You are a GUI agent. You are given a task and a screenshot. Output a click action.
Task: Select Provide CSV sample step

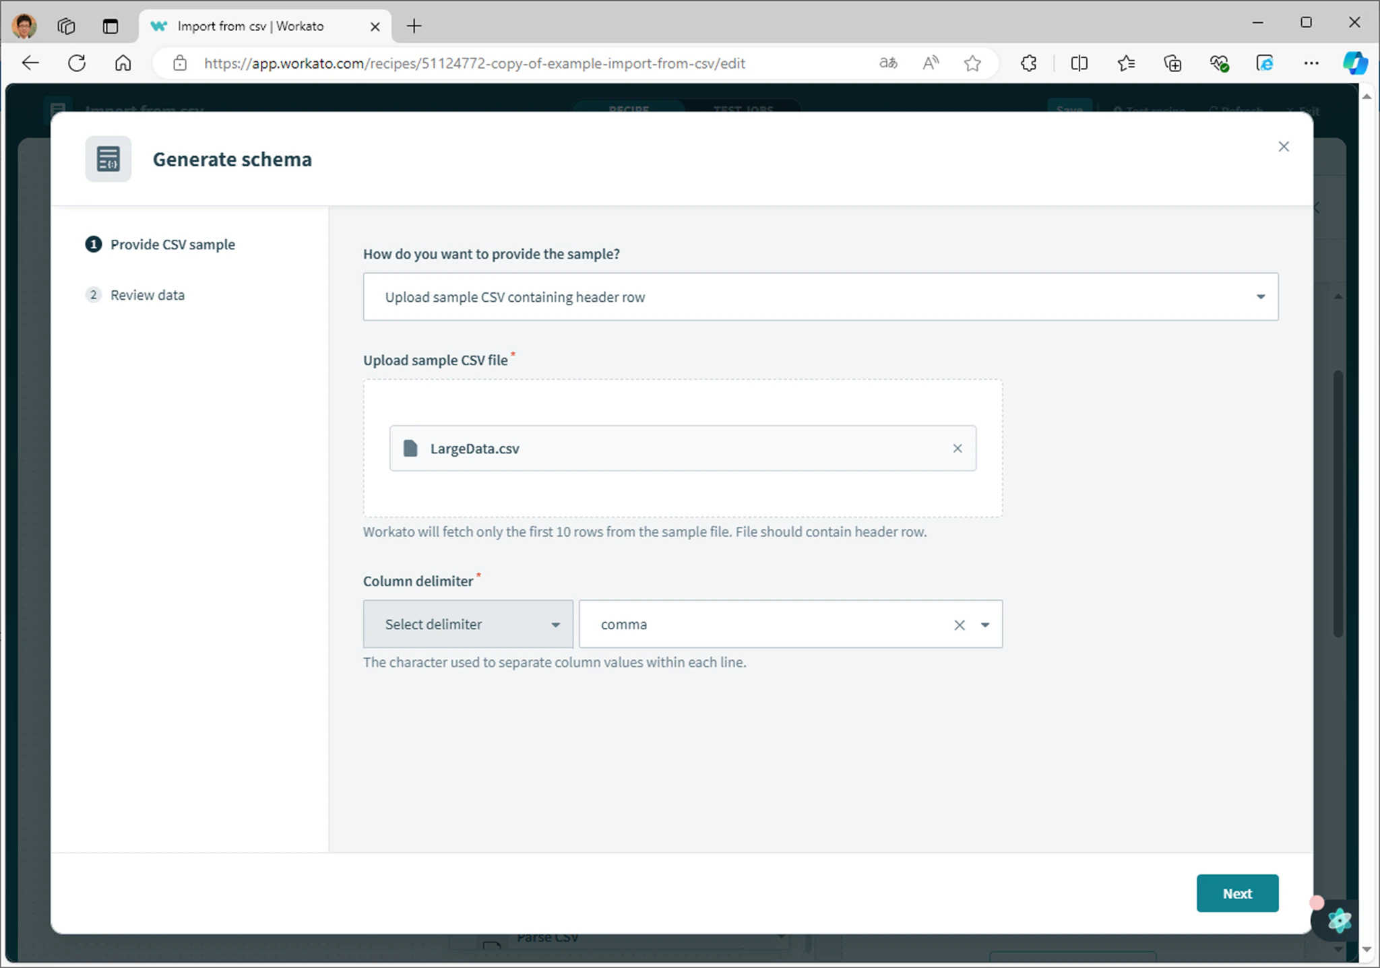click(160, 245)
